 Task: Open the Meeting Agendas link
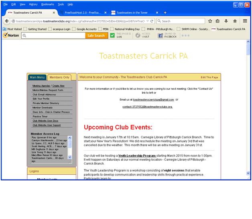(x=41, y=86)
